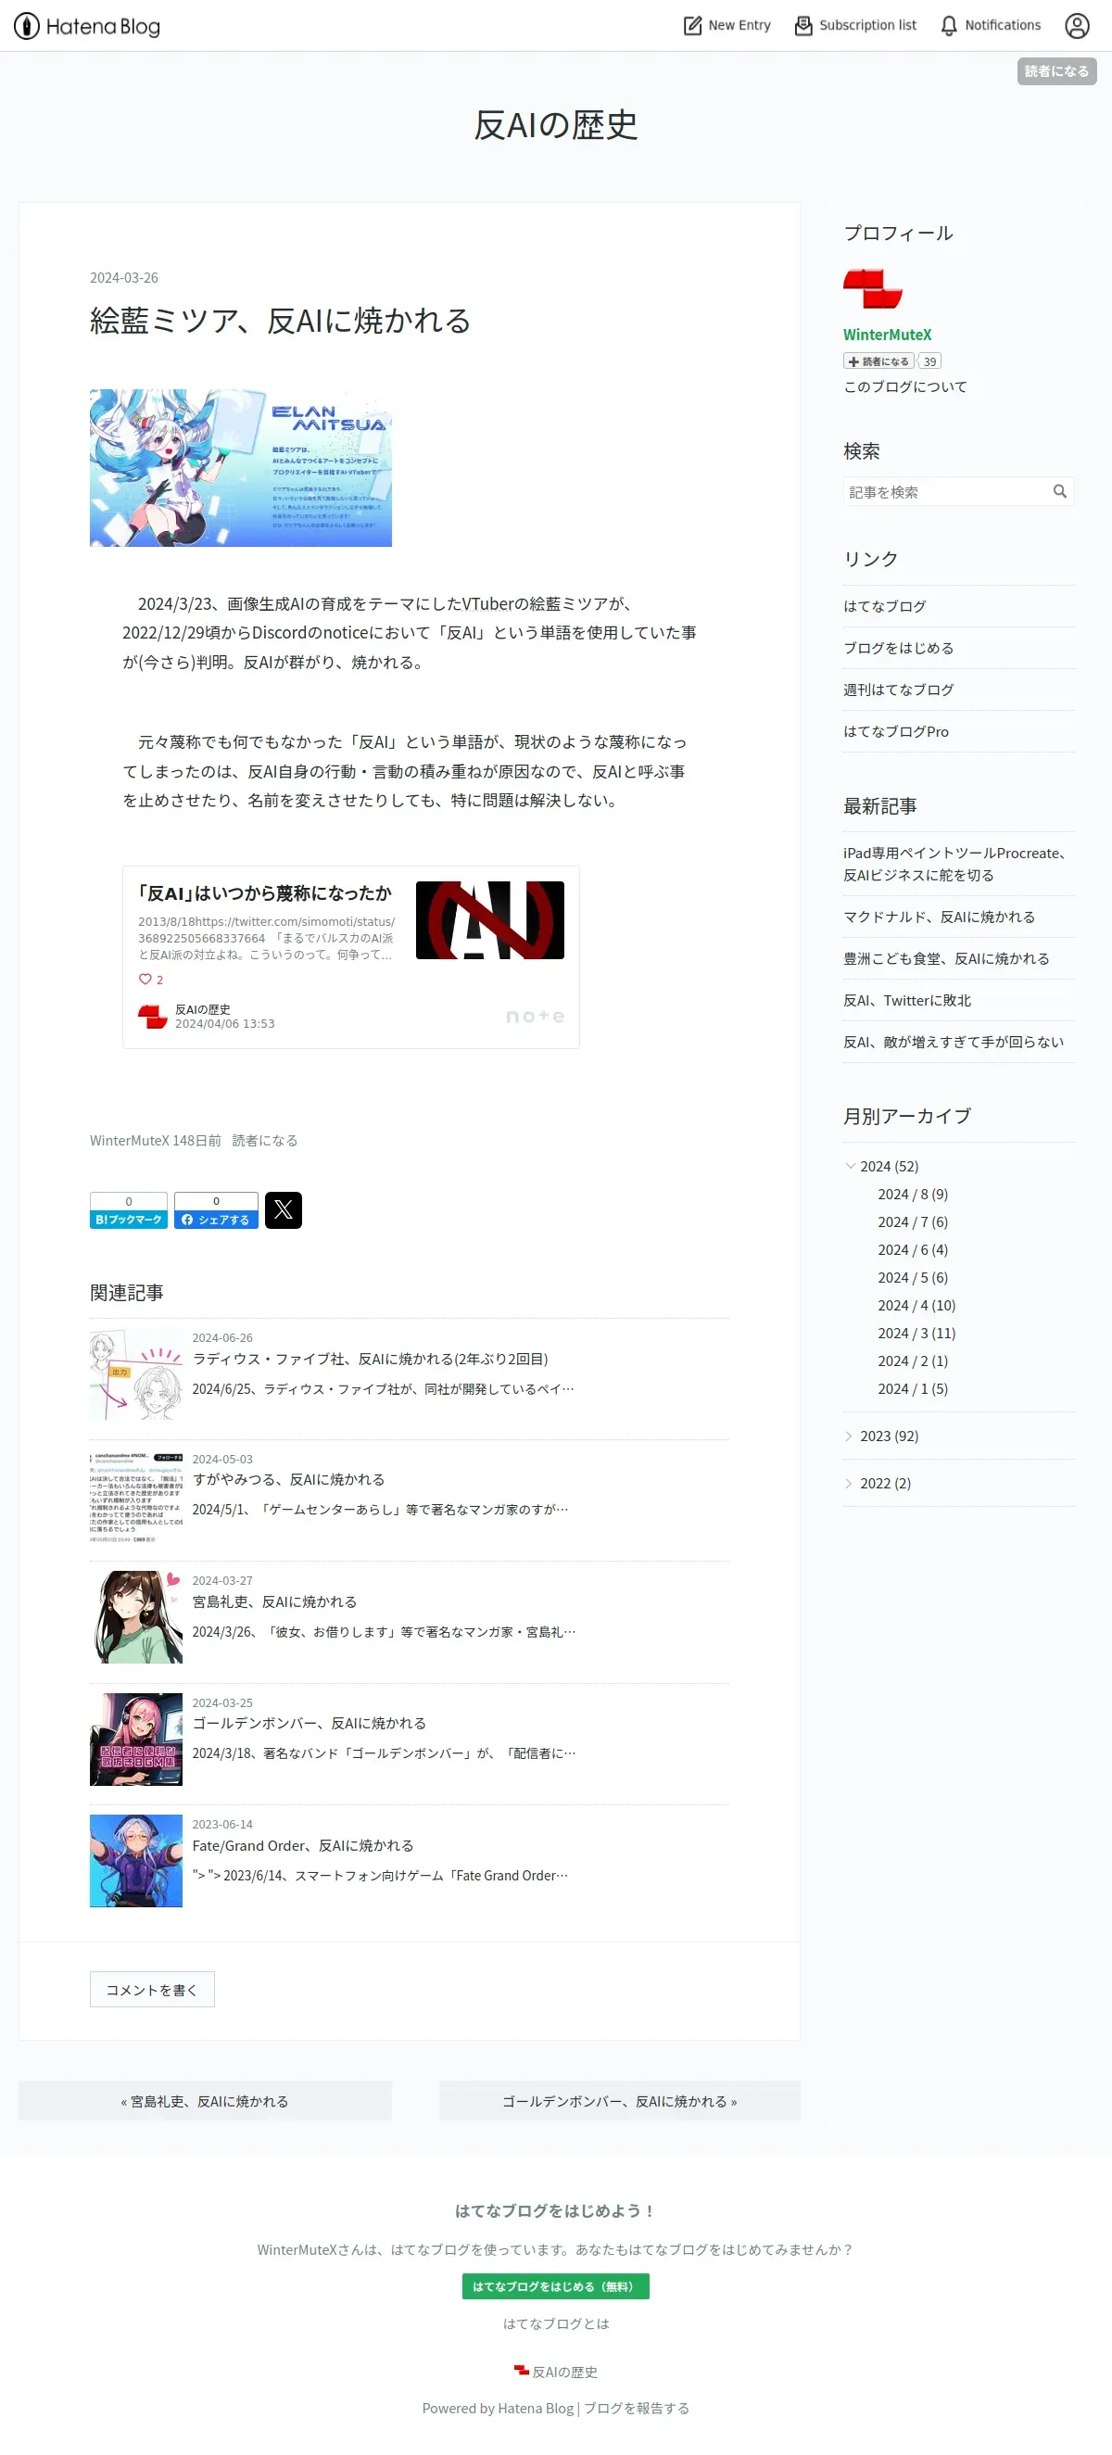Open archive 2024 / 7 (6)
The height and width of the screenshot is (2455, 1112).
(x=912, y=1221)
